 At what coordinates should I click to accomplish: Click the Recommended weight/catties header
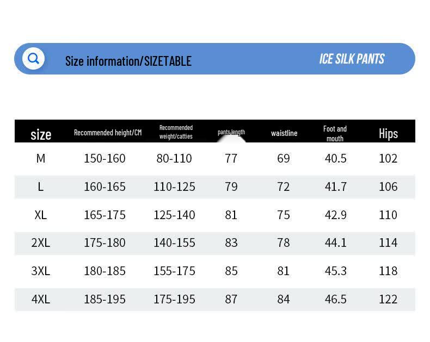pyautogui.click(x=176, y=132)
